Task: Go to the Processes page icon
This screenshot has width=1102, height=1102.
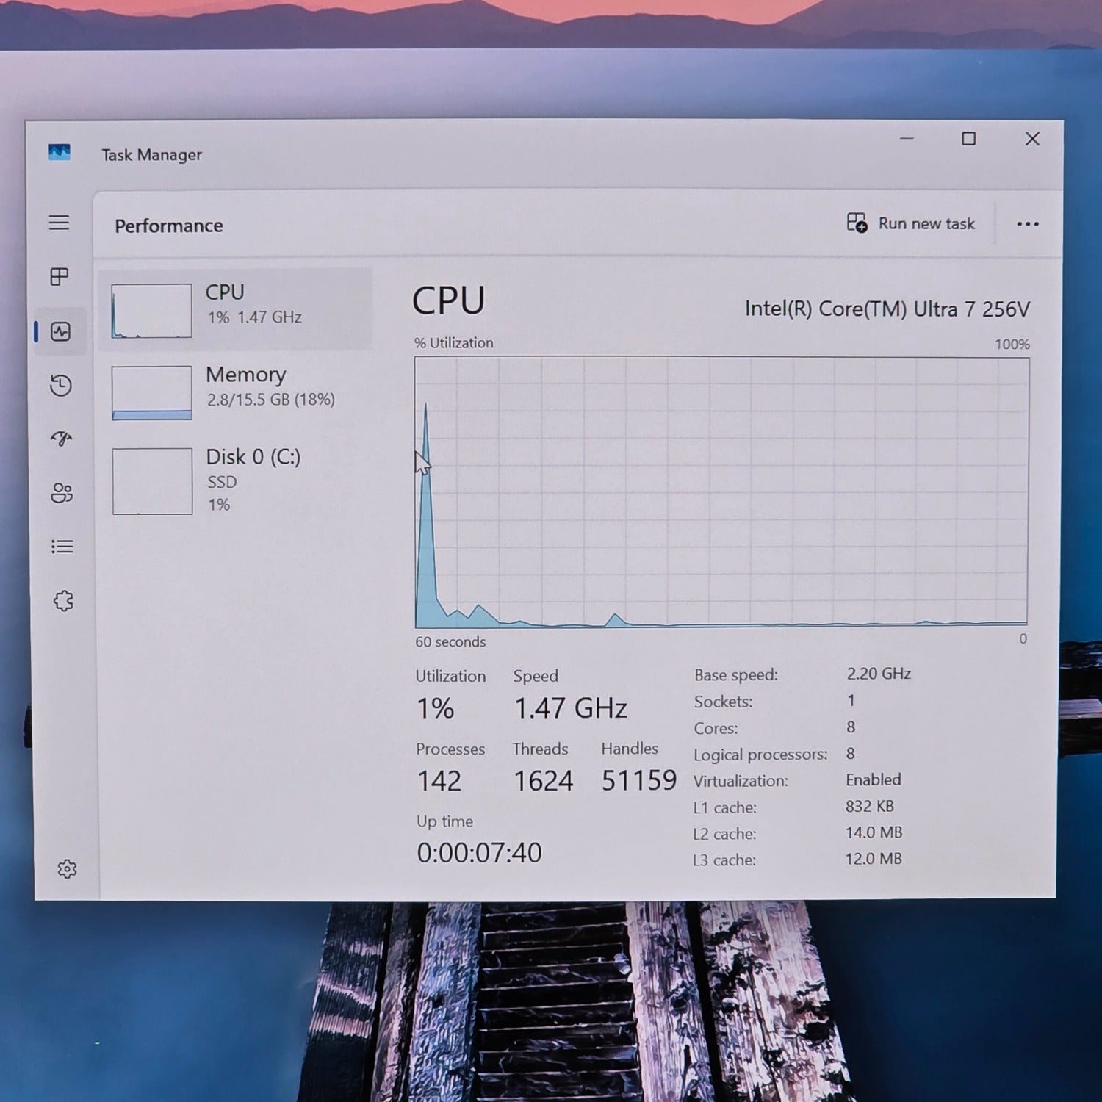Action: click(x=60, y=276)
